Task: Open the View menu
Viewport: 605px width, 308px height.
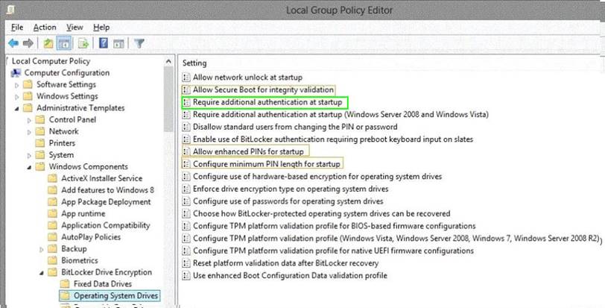Action: coord(75,28)
